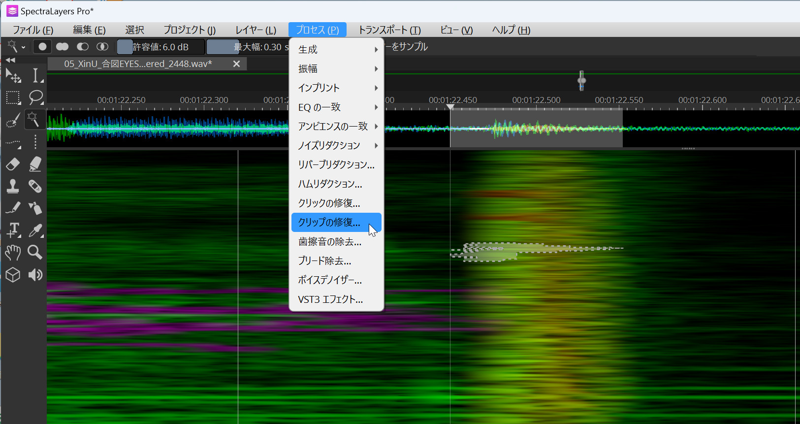Screen dimensions: 800x424
Task: Close the 05_XinU wav file tab
Action: click(x=236, y=64)
